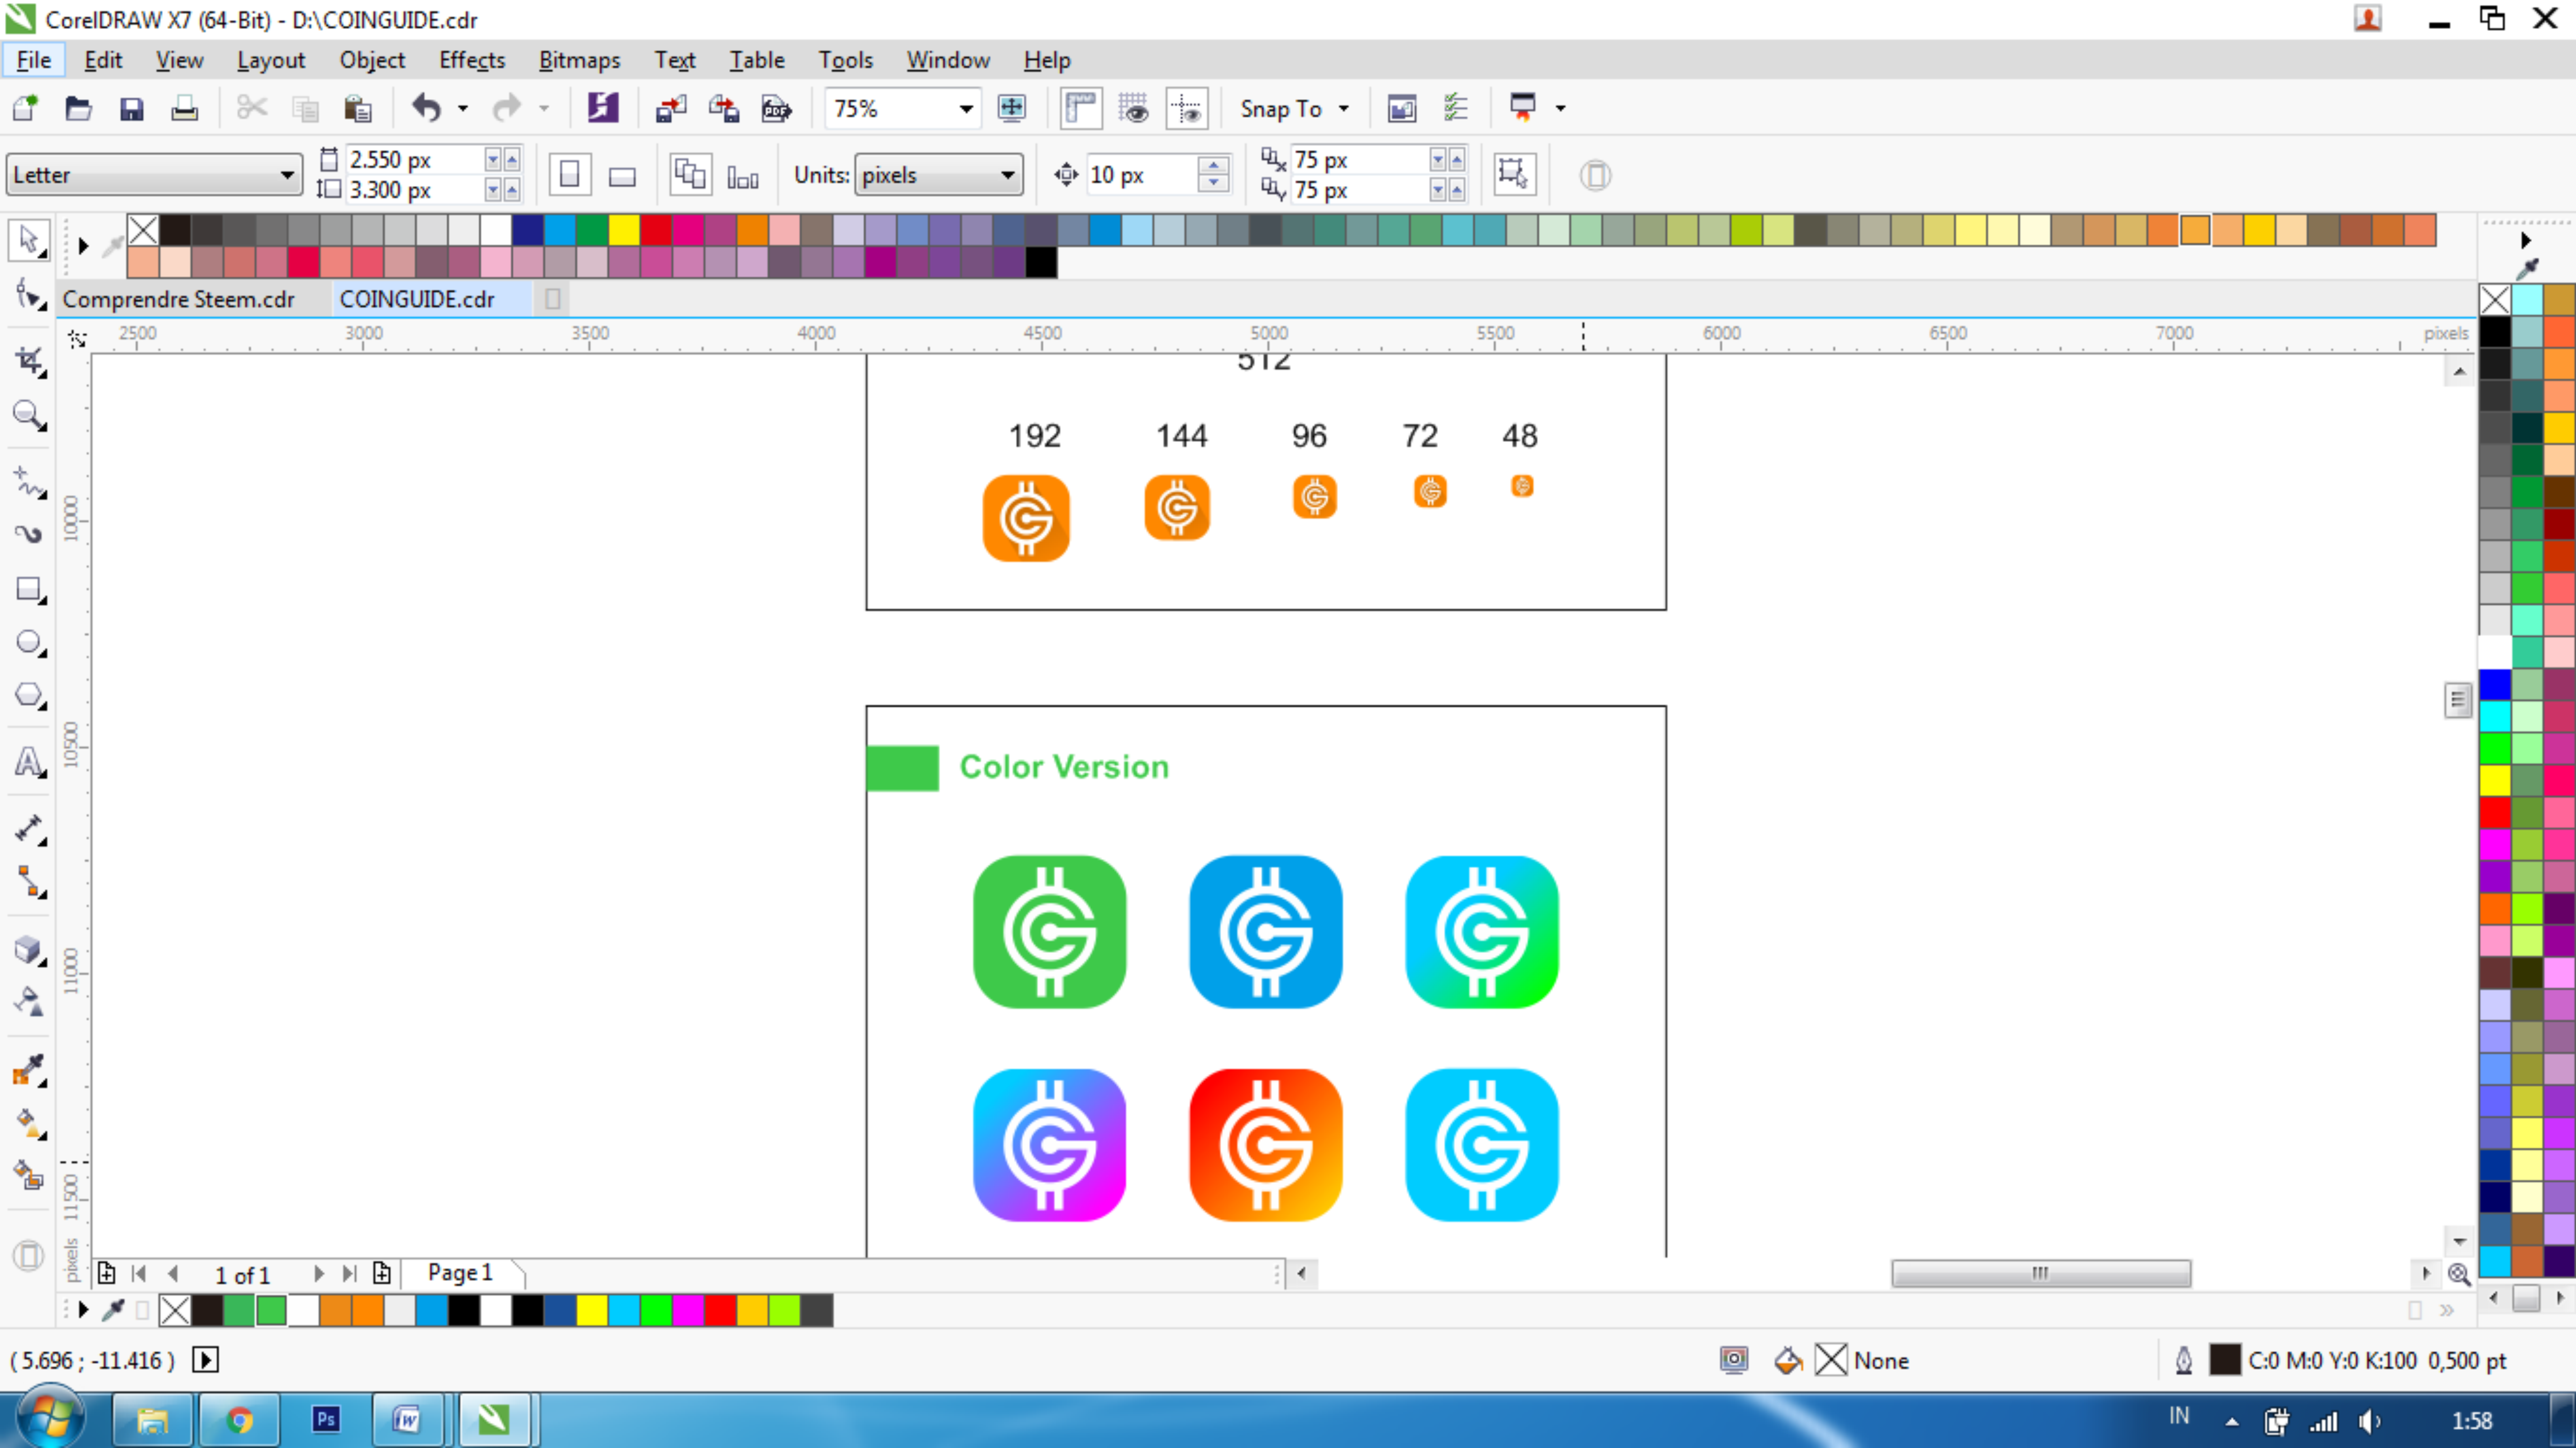Image resolution: width=2576 pixels, height=1448 pixels.
Task: Select the Color Eyedropper tool in toolbox
Action: (28, 1070)
